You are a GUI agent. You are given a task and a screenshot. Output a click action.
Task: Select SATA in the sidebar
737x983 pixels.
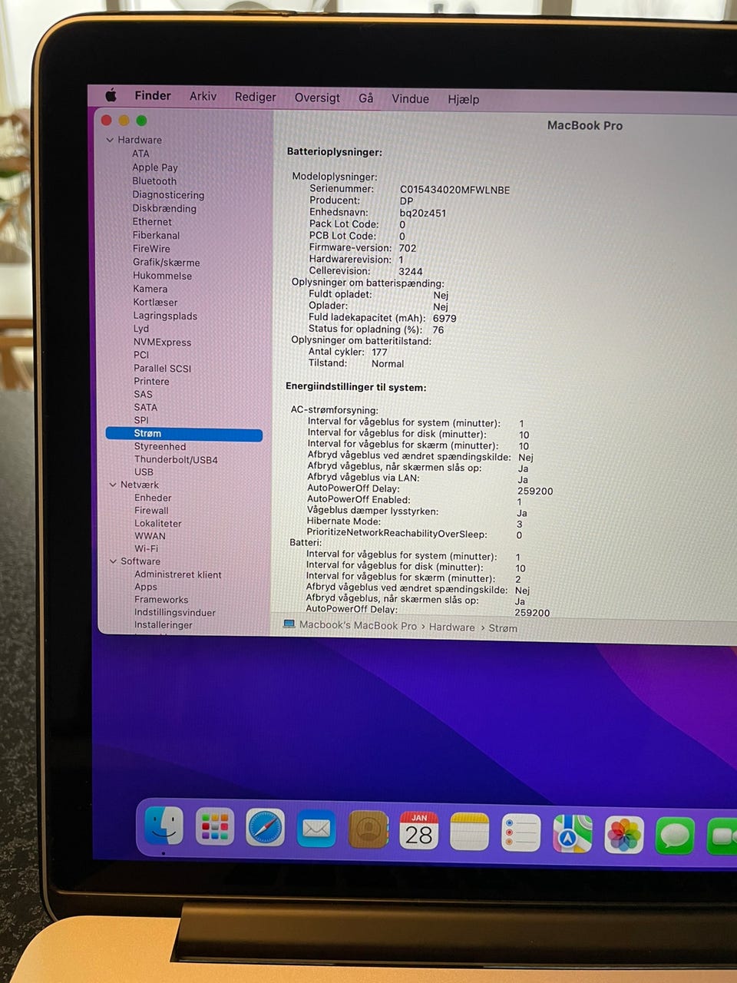145,407
